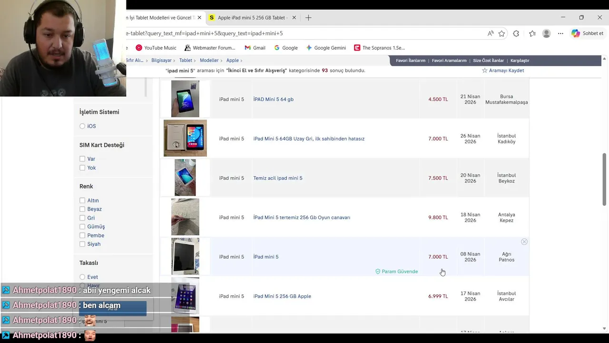Click the 6.999 TL price

click(438, 296)
